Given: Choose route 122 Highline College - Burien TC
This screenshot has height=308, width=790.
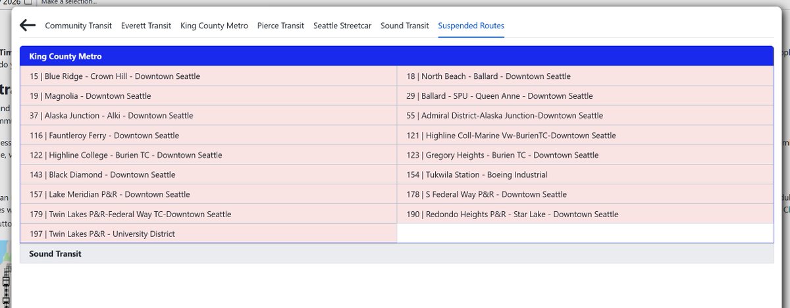Looking at the screenshot, I should point(208,155).
